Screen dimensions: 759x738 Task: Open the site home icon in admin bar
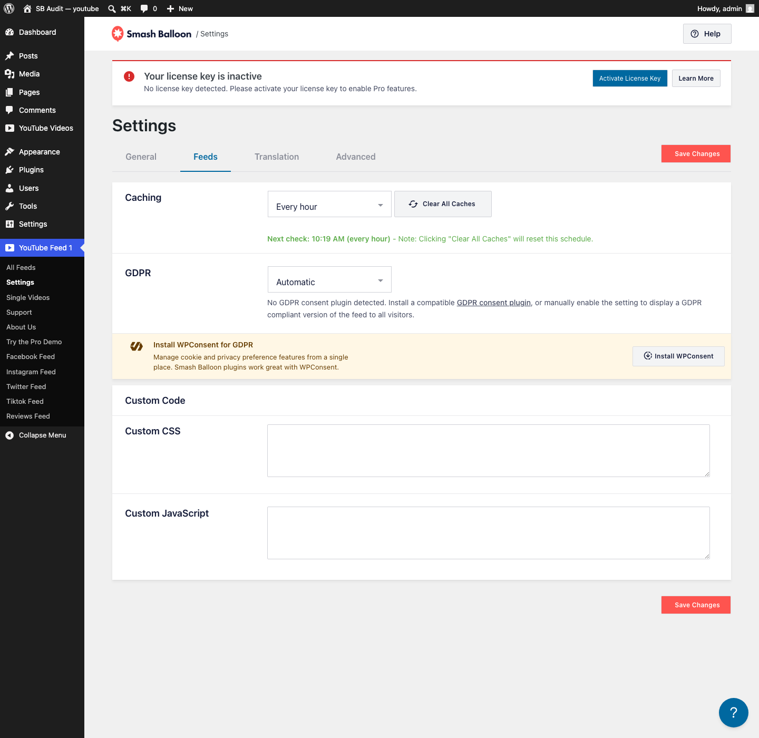[x=27, y=8]
